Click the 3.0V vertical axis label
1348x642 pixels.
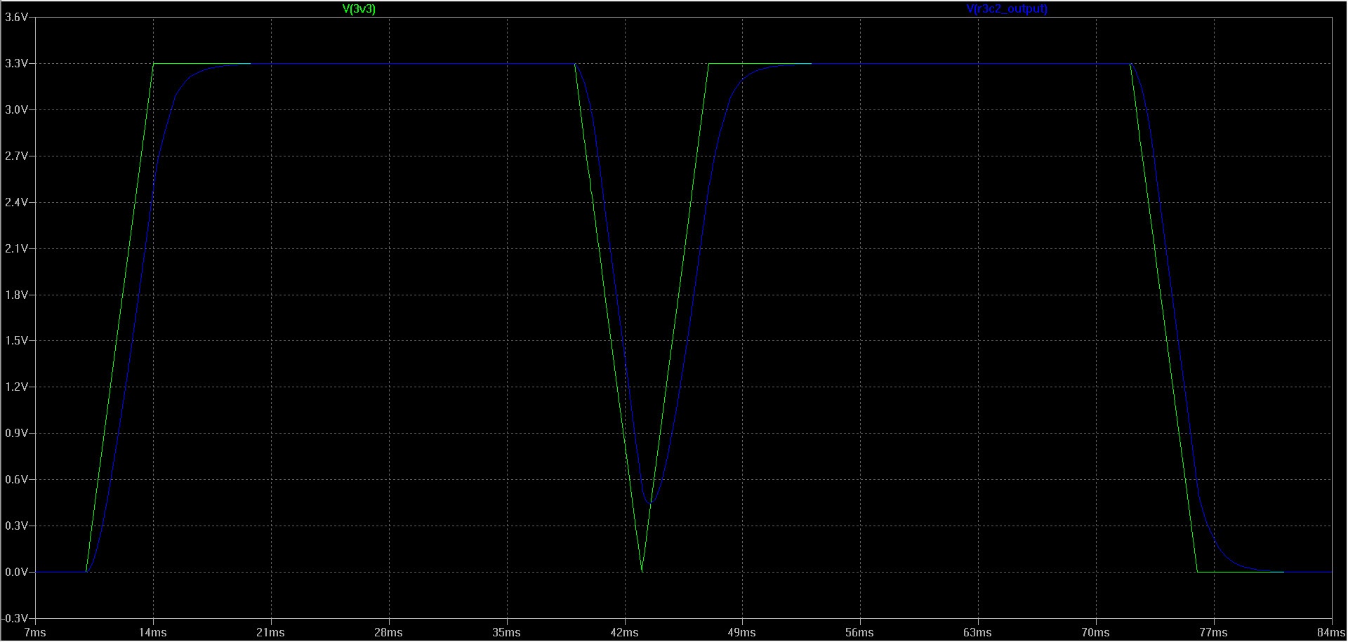click(x=16, y=110)
